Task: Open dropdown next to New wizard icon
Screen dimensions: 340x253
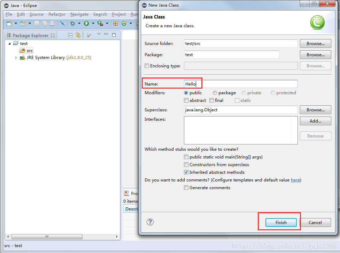Action: pyautogui.click(x=16, y=23)
